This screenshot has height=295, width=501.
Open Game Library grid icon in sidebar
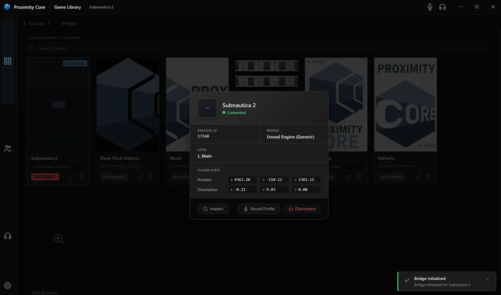pos(7,61)
